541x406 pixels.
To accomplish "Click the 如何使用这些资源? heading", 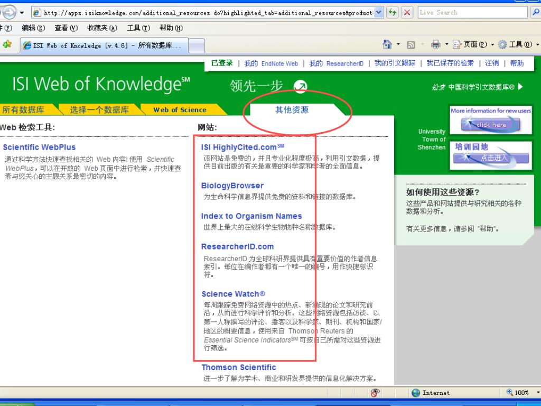I will coord(443,192).
